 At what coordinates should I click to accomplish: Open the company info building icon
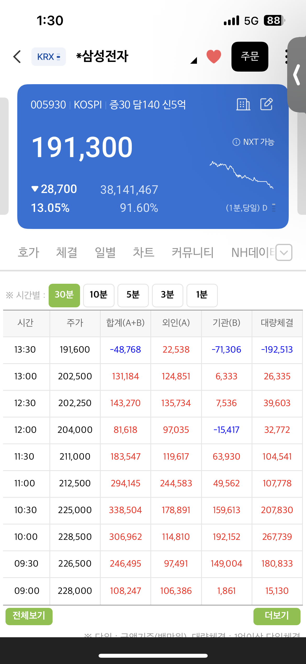(243, 104)
